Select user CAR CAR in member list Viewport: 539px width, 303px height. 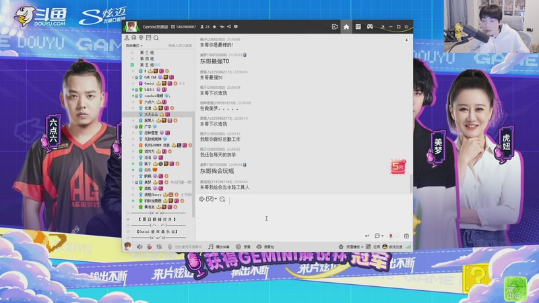tap(150, 77)
